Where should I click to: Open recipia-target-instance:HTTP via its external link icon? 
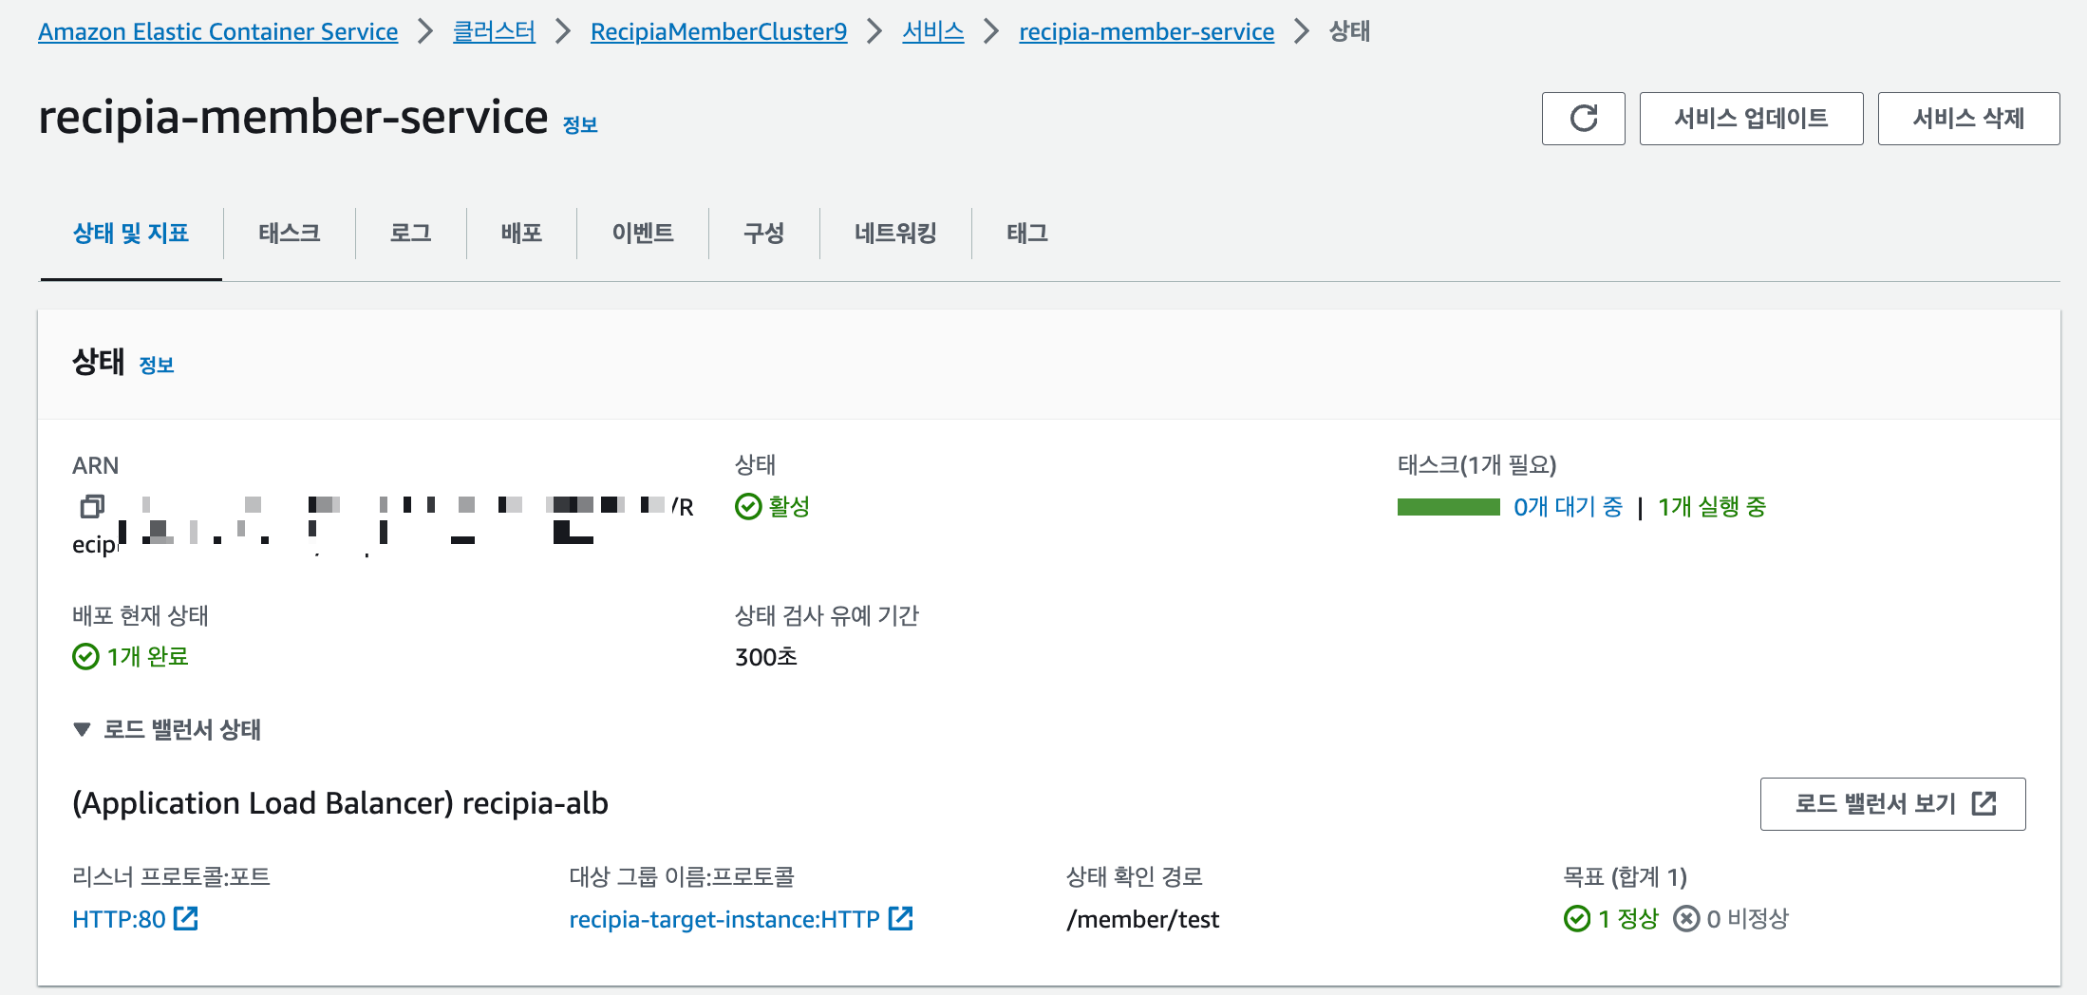[900, 918]
